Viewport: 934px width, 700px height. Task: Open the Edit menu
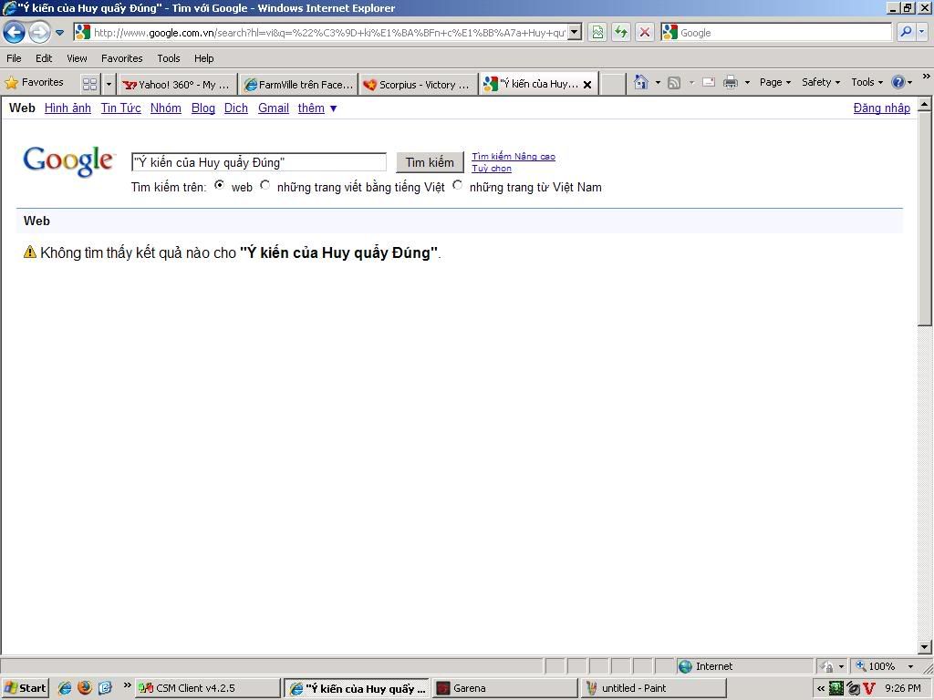[x=44, y=58]
